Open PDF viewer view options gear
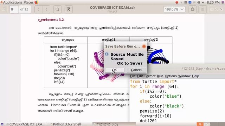 tap(193, 9)
